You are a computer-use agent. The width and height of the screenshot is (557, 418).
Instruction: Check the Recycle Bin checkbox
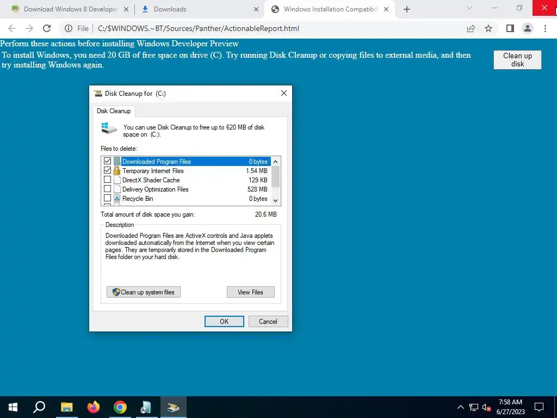coord(107,198)
